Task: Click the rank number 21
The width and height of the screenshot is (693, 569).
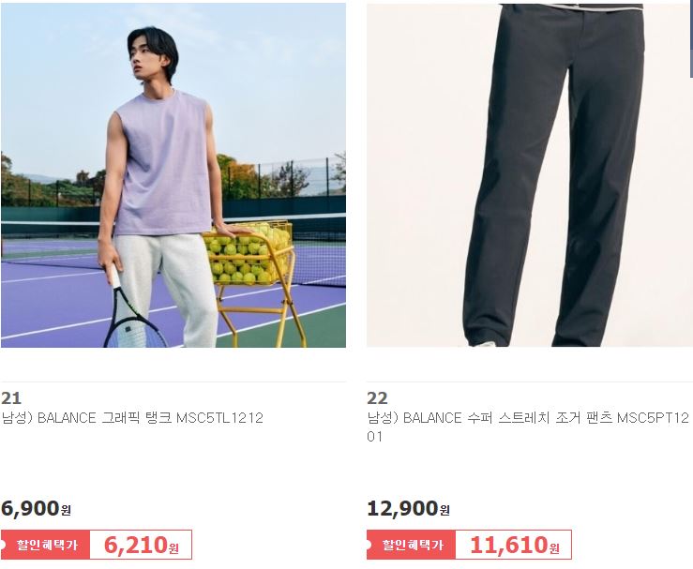Action: pyautogui.click(x=11, y=398)
